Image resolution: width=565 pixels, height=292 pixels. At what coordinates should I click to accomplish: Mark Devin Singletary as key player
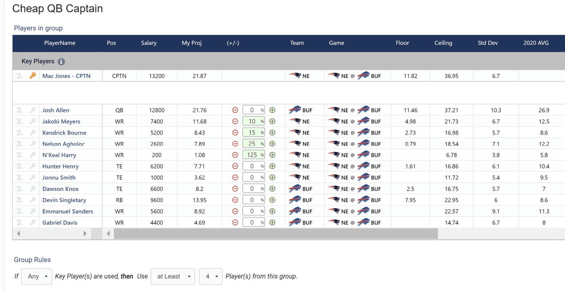pos(33,200)
